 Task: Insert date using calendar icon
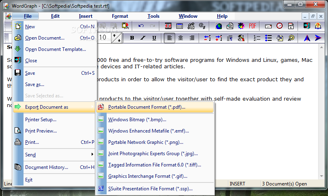coord(291,26)
